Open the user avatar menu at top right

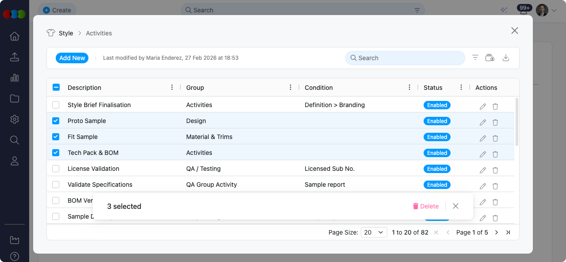click(542, 10)
